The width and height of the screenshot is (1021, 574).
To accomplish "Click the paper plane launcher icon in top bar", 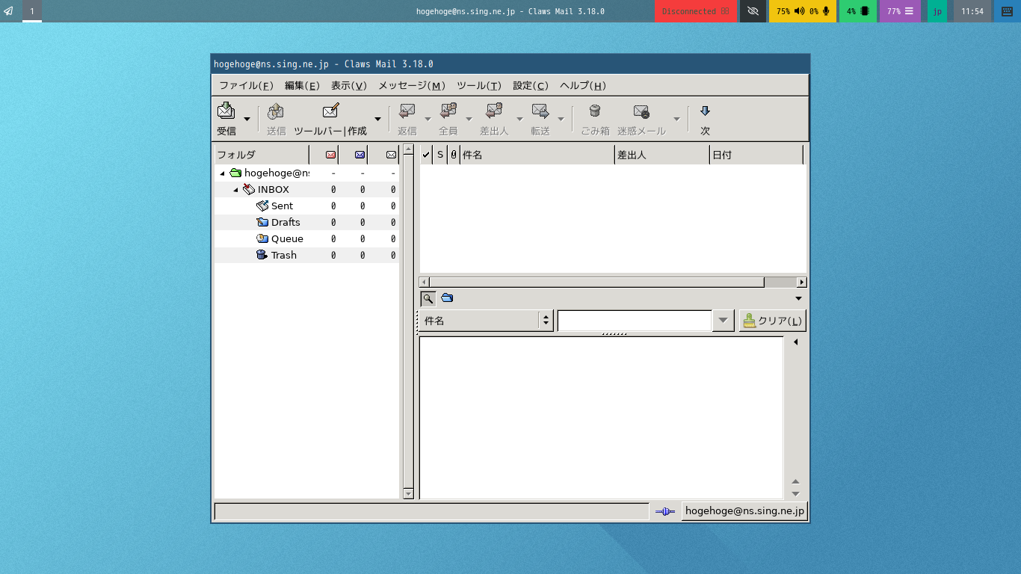I will click(x=8, y=11).
